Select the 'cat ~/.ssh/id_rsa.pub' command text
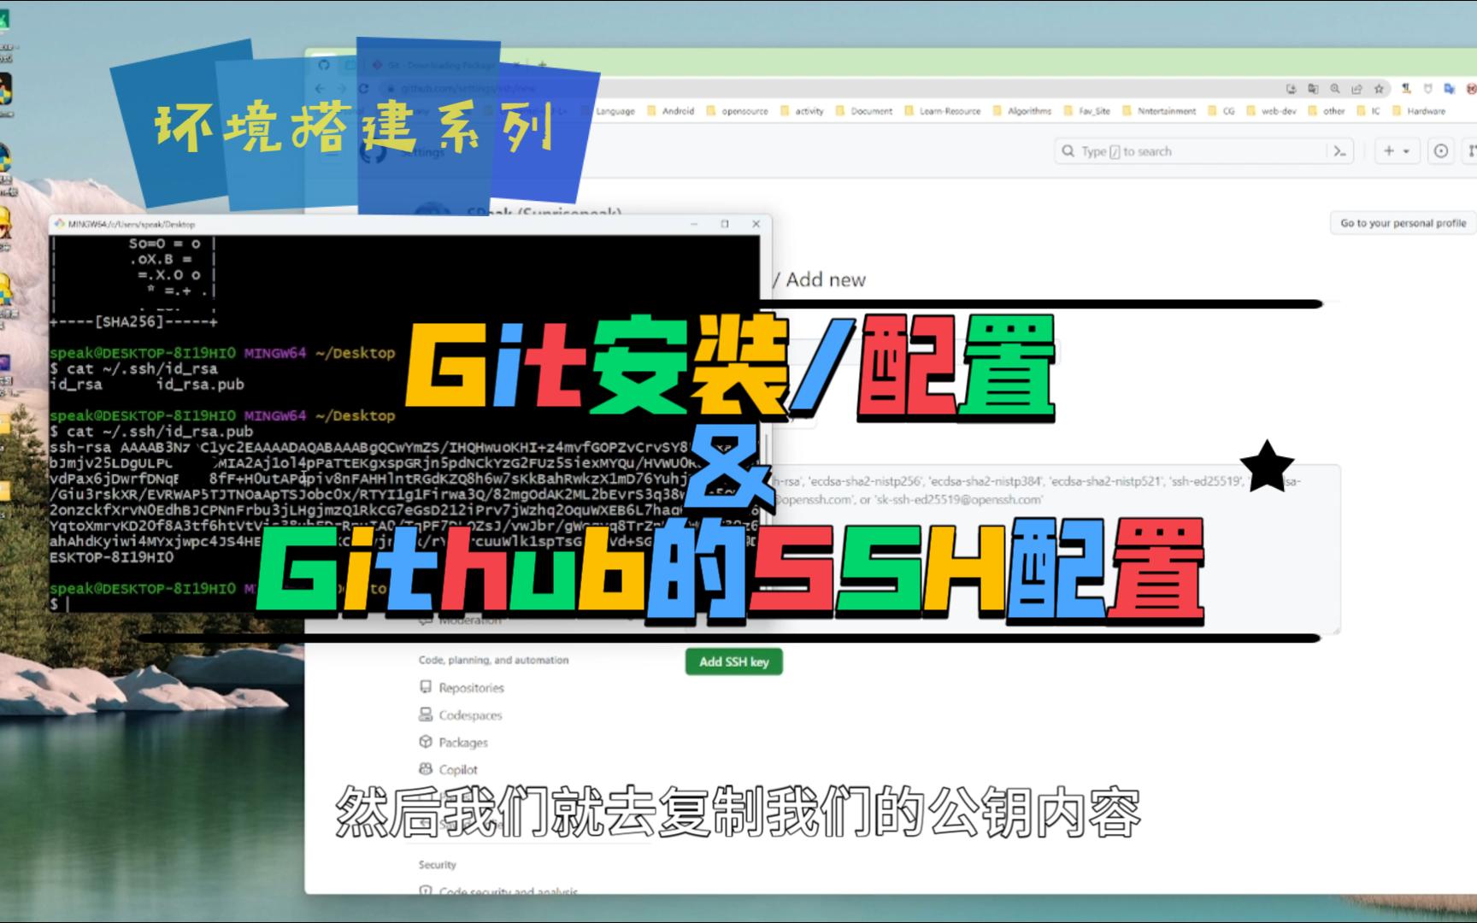The height and width of the screenshot is (923, 1477). [x=160, y=432]
